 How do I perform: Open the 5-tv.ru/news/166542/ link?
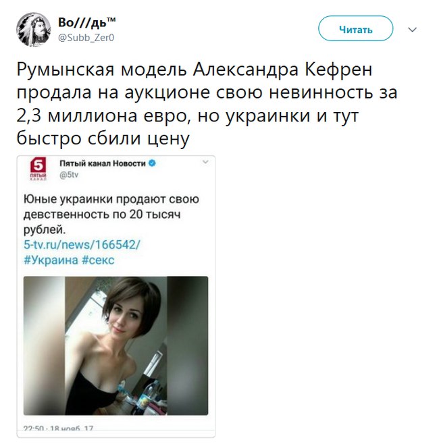pyautogui.click(x=82, y=244)
